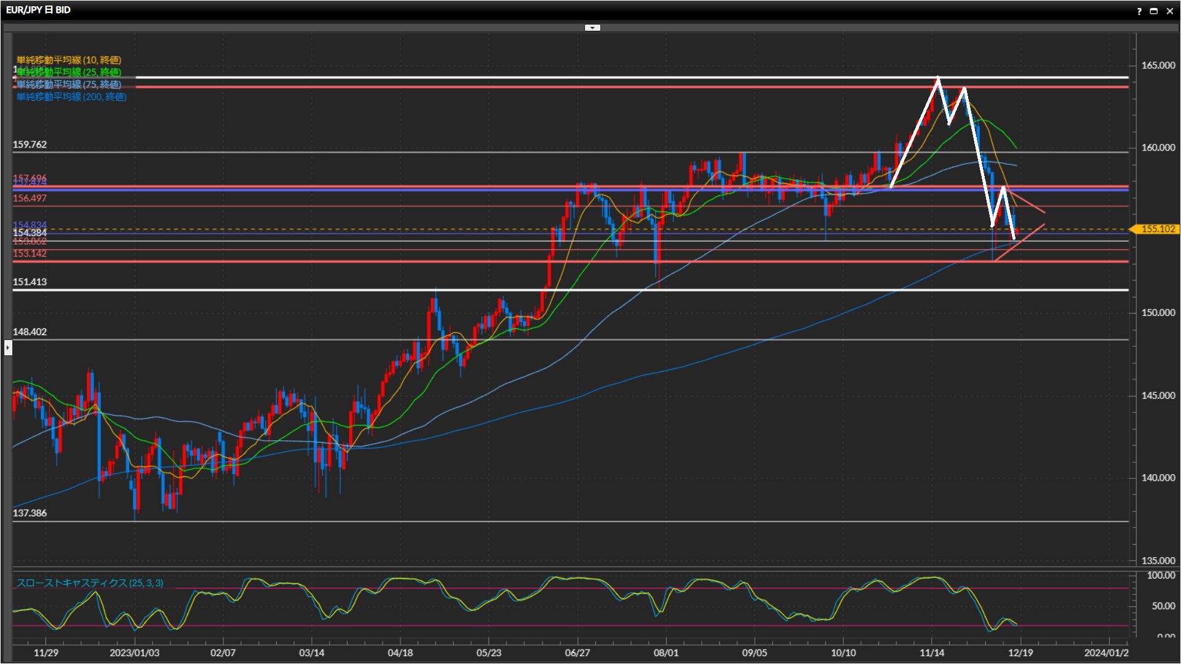Select the 10-period simple moving average label
The width and height of the screenshot is (1181, 664).
pyautogui.click(x=69, y=60)
